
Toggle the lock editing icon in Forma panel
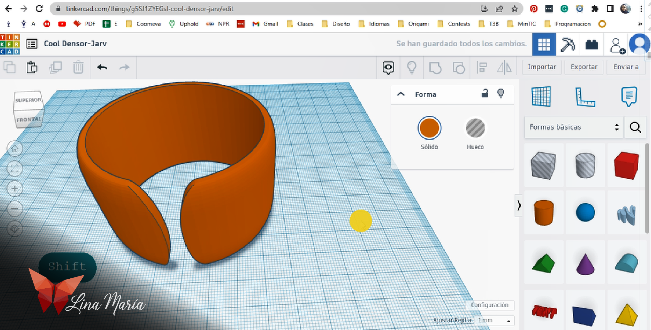tap(485, 94)
